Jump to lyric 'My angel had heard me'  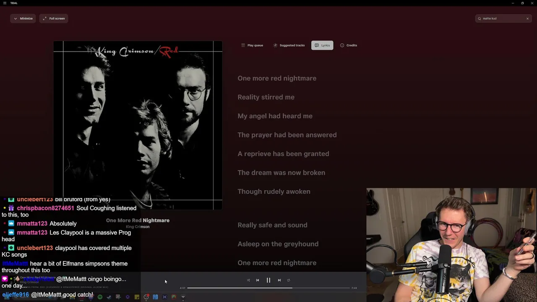tap(275, 116)
